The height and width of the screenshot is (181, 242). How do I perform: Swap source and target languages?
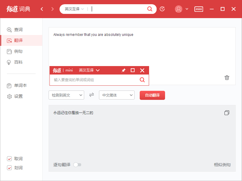(x=91, y=95)
